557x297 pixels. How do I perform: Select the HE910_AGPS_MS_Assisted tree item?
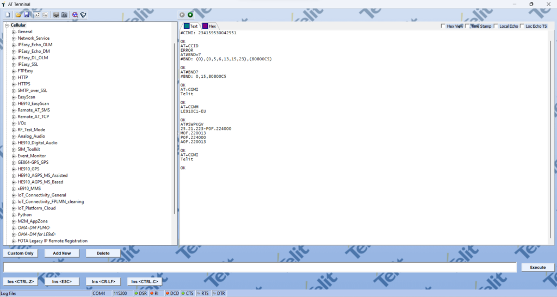tap(42, 176)
